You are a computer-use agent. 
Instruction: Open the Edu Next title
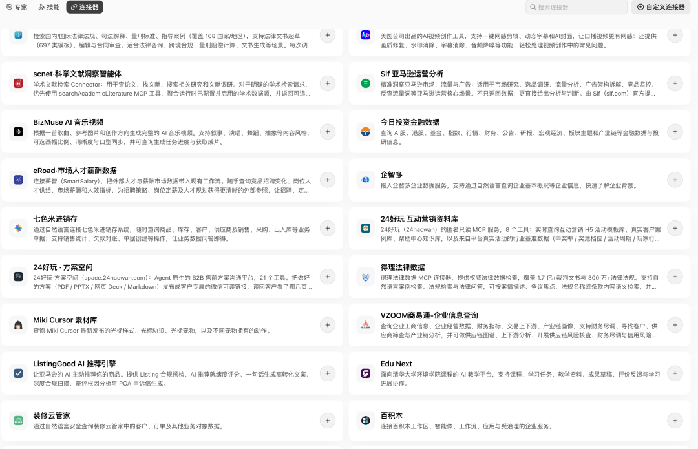pyautogui.click(x=396, y=364)
